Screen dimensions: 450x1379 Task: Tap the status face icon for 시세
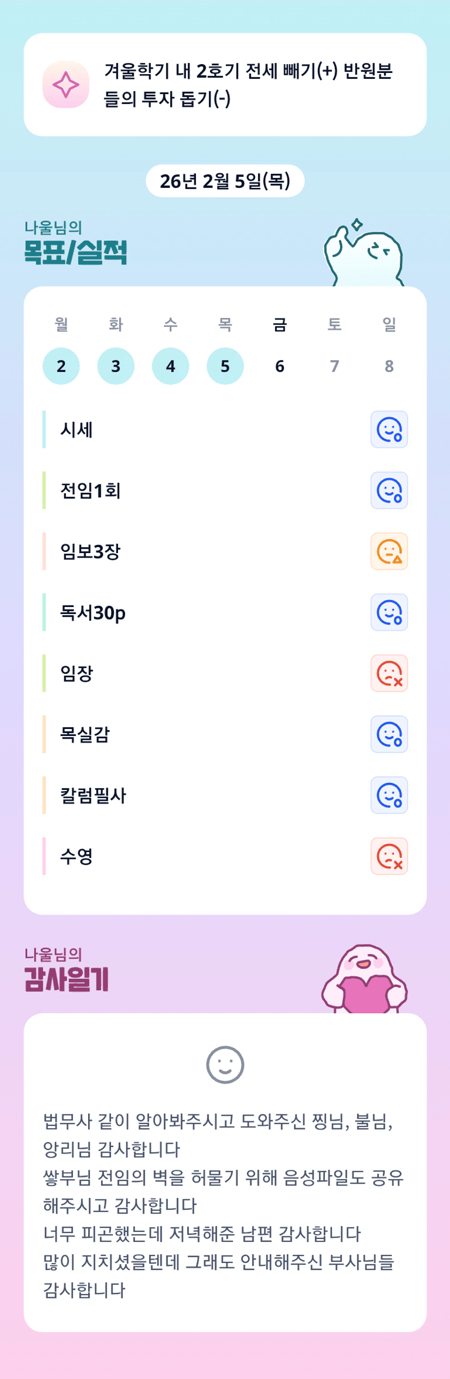(x=389, y=430)
